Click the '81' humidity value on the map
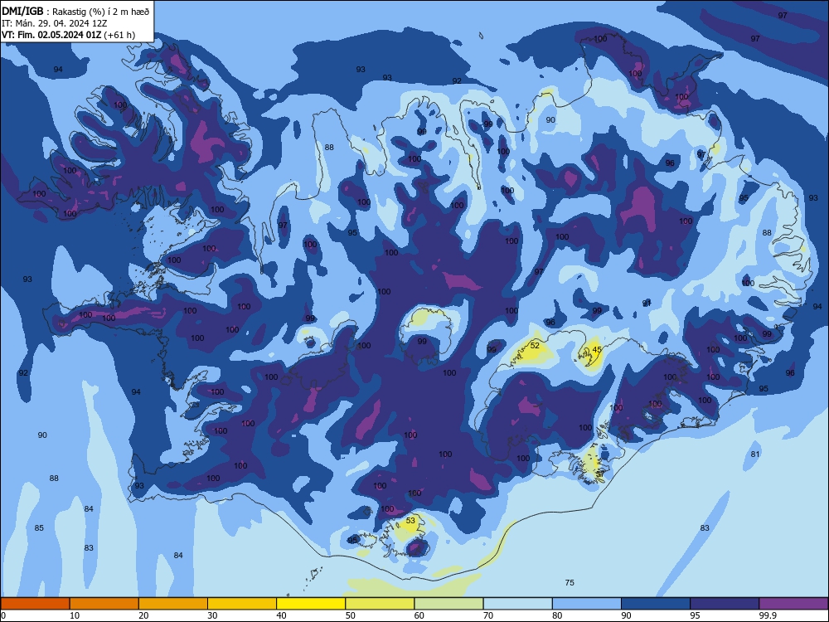This screenshot has height=622, width=829. [x=755, y=454]
